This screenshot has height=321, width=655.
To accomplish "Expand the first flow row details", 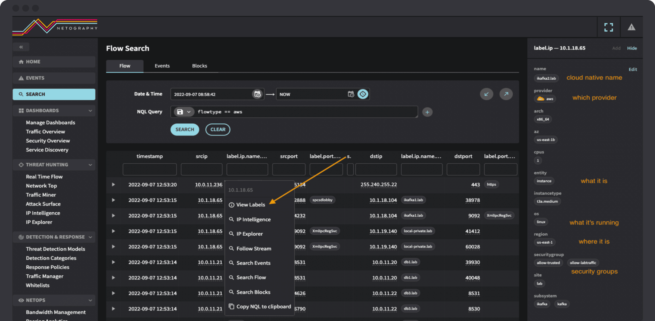I will point(113,185).
